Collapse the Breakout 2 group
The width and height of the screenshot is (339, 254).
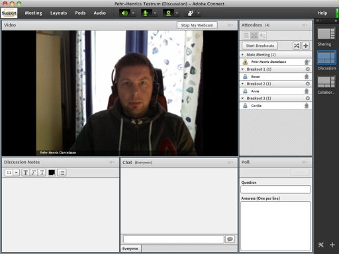click(x=242, y=84)
